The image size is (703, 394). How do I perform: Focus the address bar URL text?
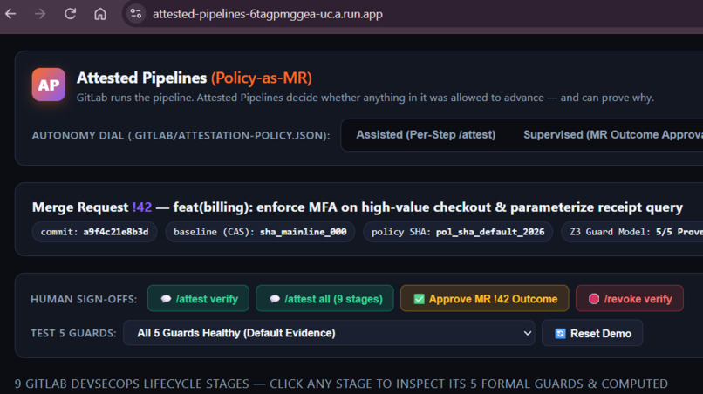click(268, 14)
